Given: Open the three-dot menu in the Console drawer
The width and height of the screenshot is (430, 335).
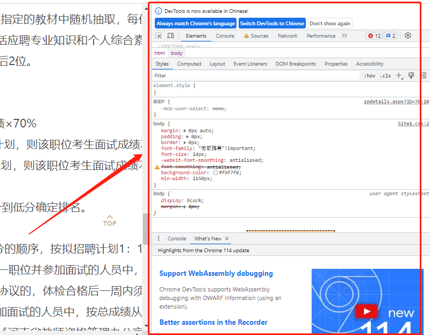Looking at the screenshot, I should [x=159, y=238].
